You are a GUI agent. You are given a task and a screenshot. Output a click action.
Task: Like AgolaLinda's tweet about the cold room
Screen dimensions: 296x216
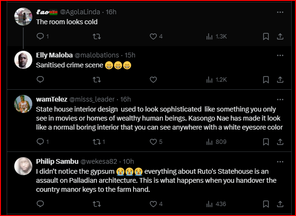click(153, 36)
